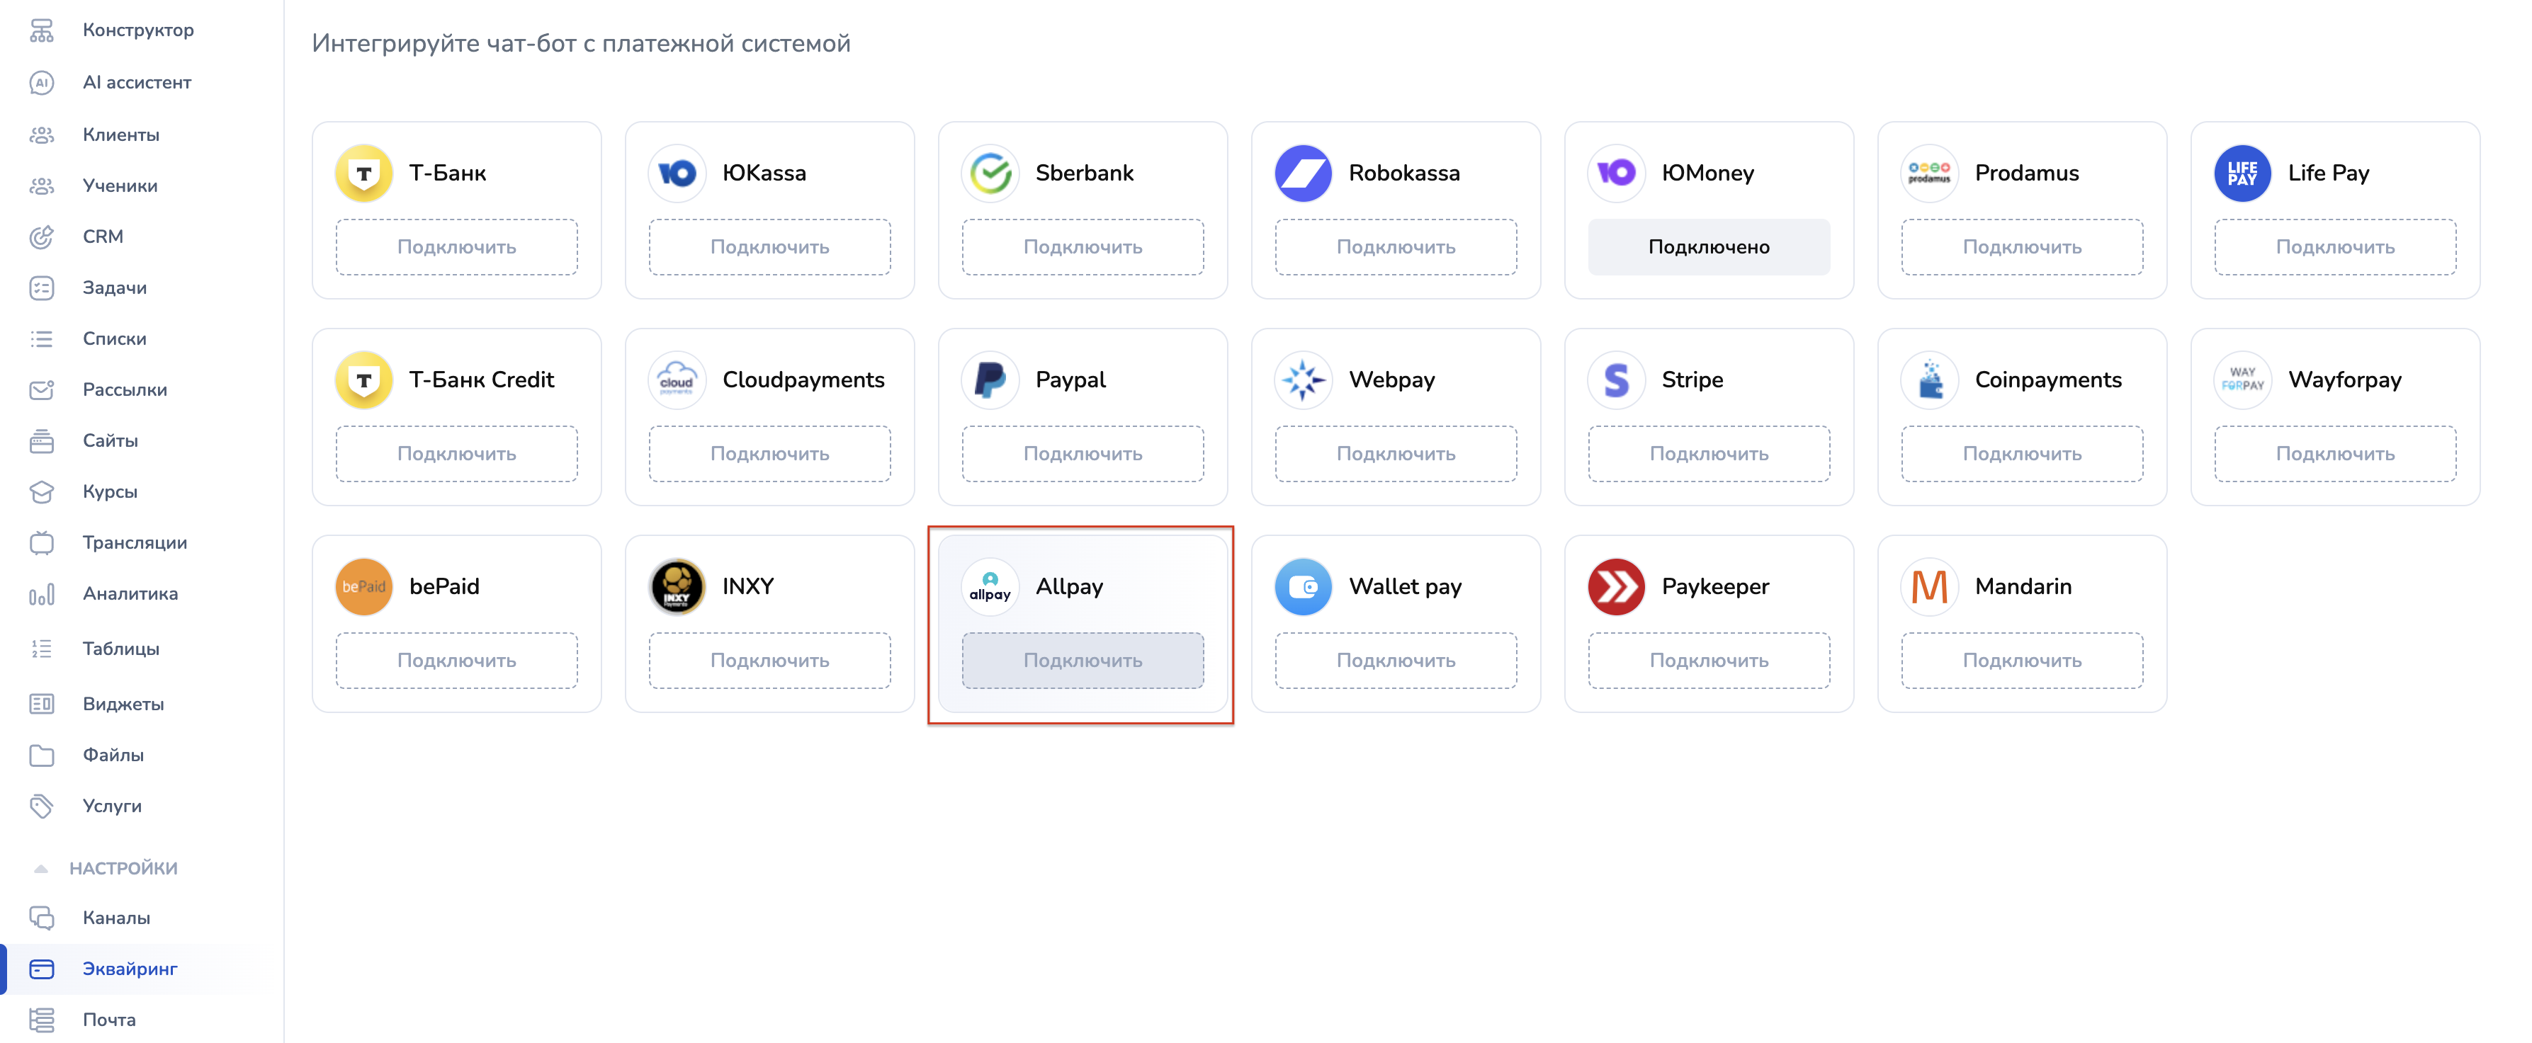
Task: Open the Каналы settings item
Action: click(x=116, y=917)
